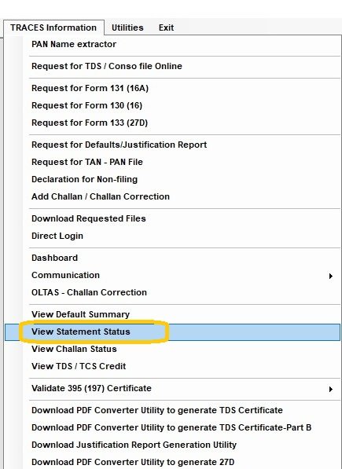Open the TRACES Information menu
The width and height of the screenshot is (342, 469).
(x=53, y=27)
